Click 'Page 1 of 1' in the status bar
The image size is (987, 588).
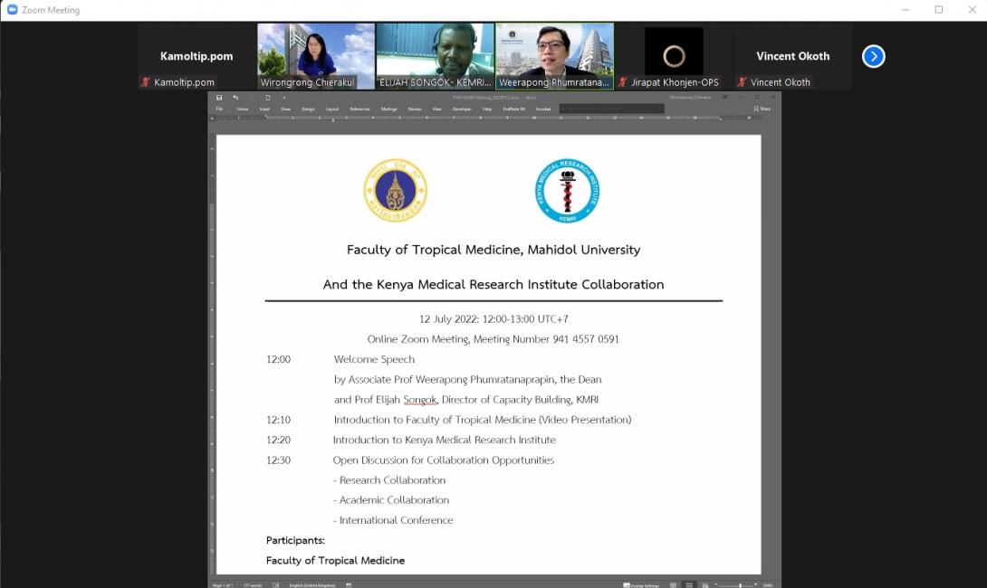223,585
